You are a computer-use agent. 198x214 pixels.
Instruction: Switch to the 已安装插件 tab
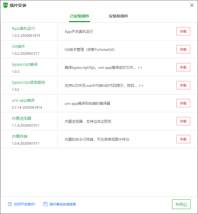pos(80,16)
